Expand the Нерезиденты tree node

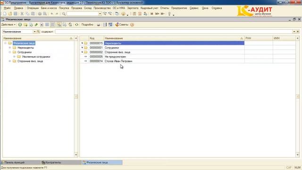click(x=10, y=48)
